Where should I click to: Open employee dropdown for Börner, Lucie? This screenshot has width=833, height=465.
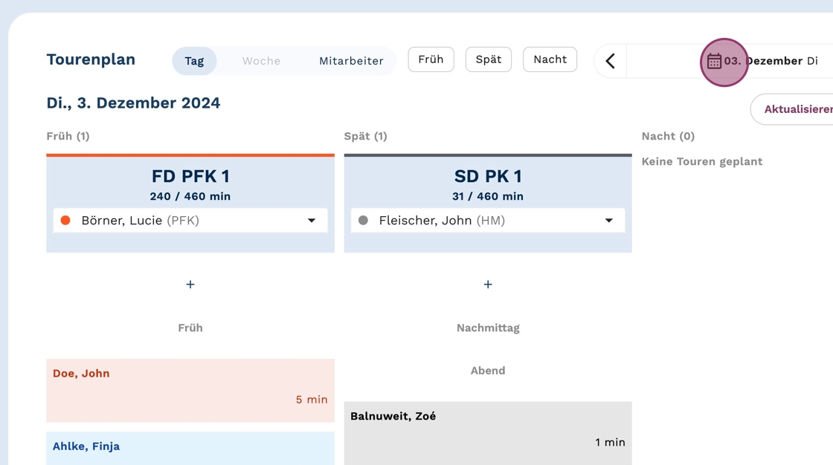312,221
